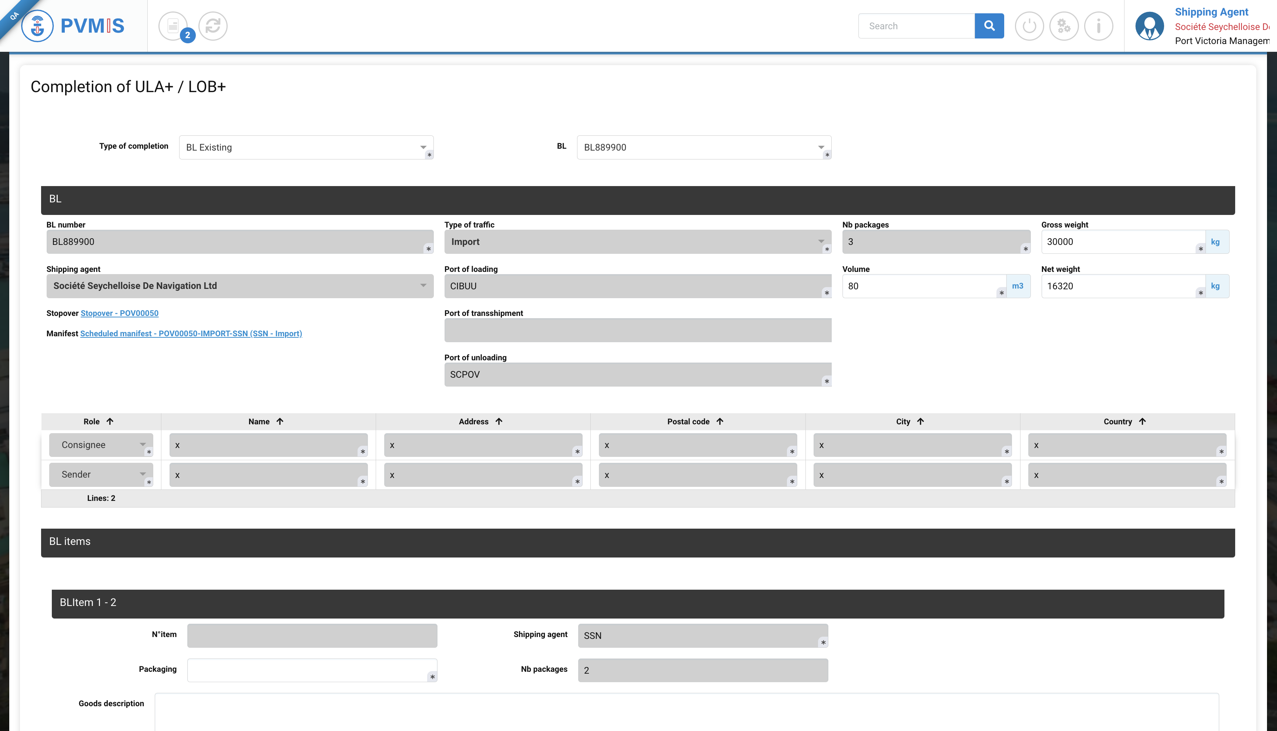The height and width of the screenshot is (731, 1277).
Task: Click the info icon in header
Action: (x=1098, y=26)
